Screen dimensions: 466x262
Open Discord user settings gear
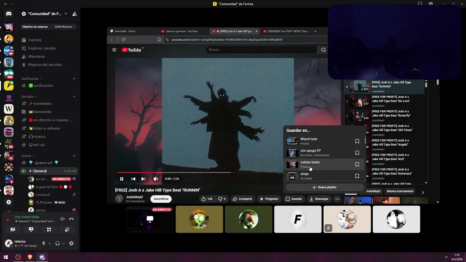71,243
